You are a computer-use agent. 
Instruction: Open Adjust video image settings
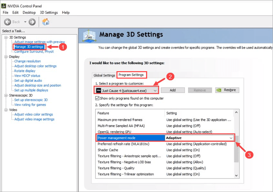34,119
